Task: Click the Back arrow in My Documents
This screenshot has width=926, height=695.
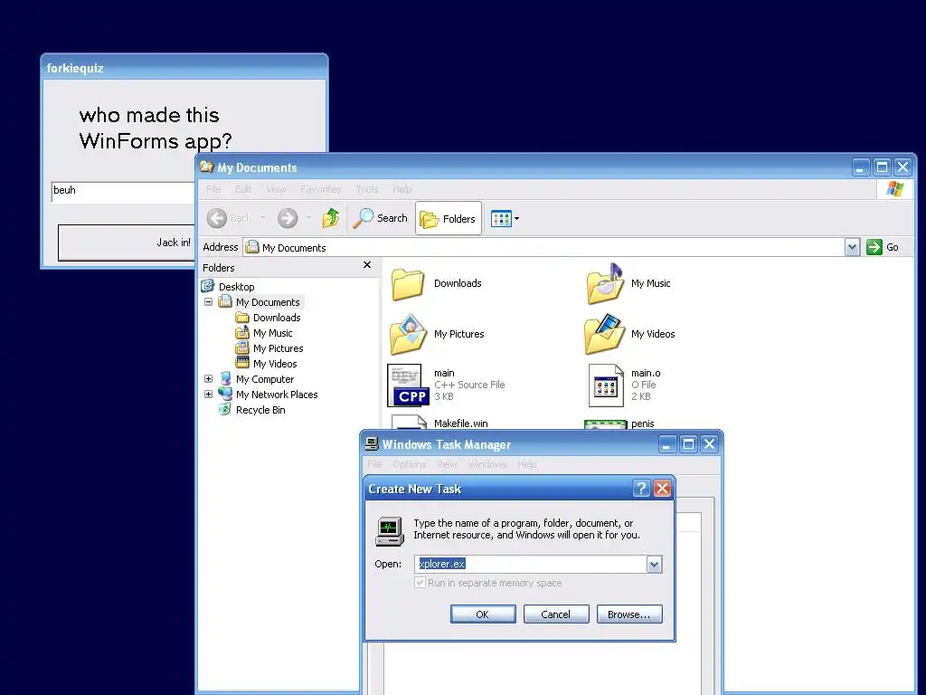Action: click(x=217, y=218)
